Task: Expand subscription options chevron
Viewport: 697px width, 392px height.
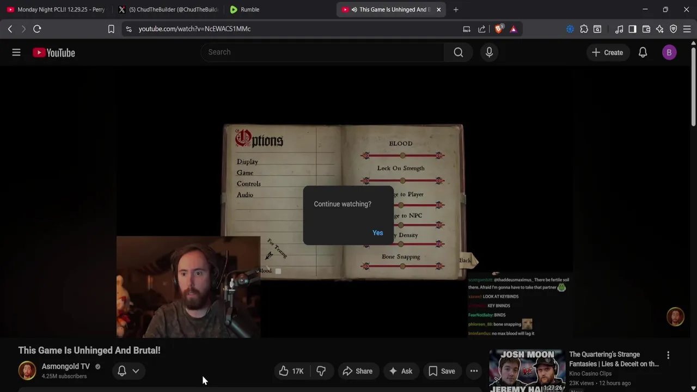Action: coord(136,371)
